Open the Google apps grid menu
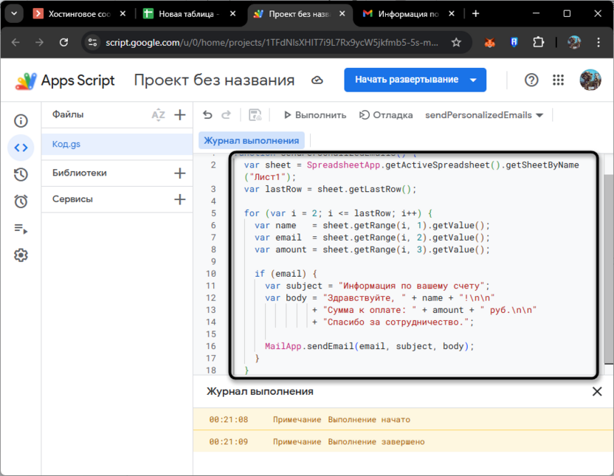The height and width of the screenshot is (476, 614). pyautogui.click(x=558, y=80)
